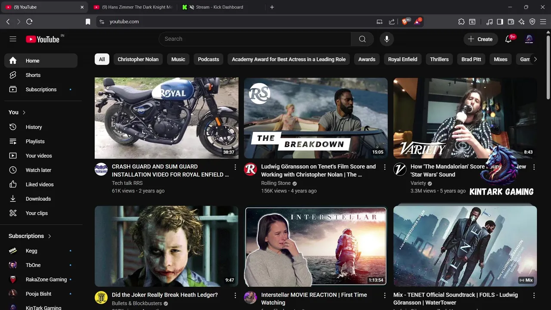Image resolution: width=551 pixels, height=310 pixels.
Task: Open Royal Enfield crash guard video thumbnail
Action: point(167,118)
